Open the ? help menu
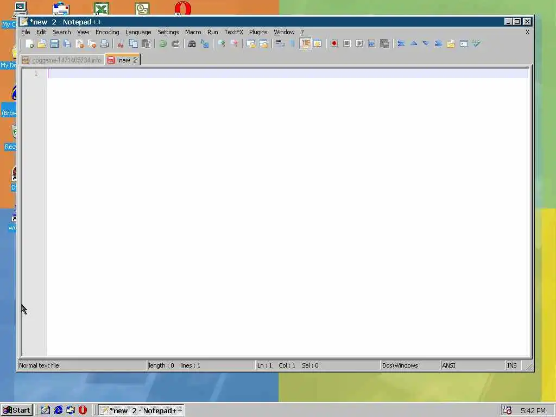Screen dimensions: 556x417 pos(302,32)
